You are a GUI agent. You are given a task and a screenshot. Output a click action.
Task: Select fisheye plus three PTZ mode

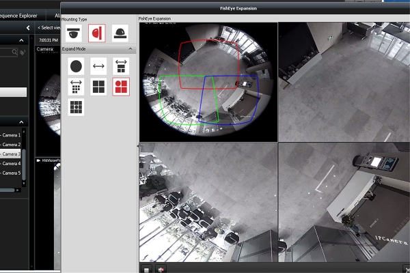click(x=121, y=87)
